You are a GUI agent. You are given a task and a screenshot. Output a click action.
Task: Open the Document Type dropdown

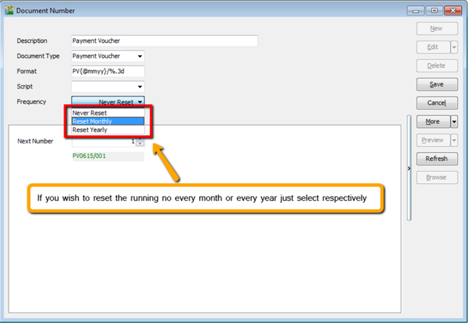pos(139,57)
